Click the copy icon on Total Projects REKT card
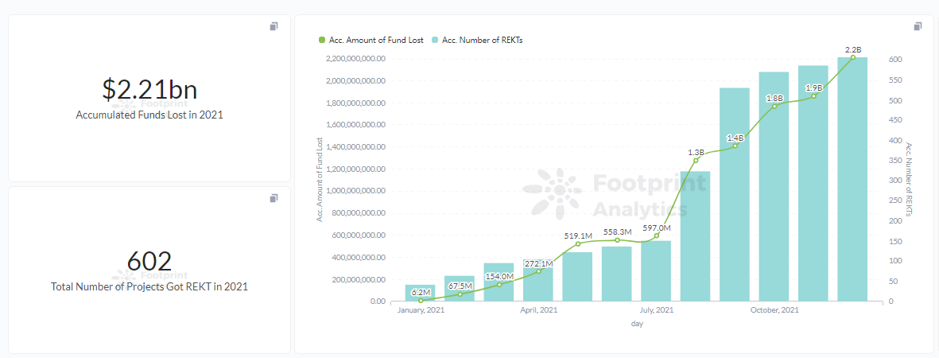The image size is (939, 358). [x=274, y=198]
